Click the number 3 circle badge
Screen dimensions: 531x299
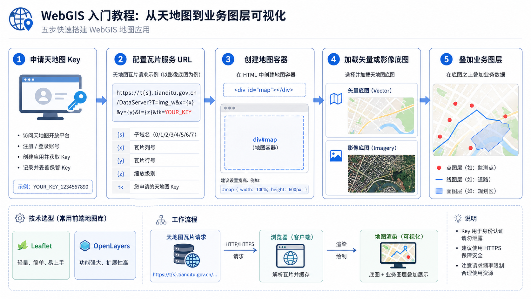coord(228,59)
